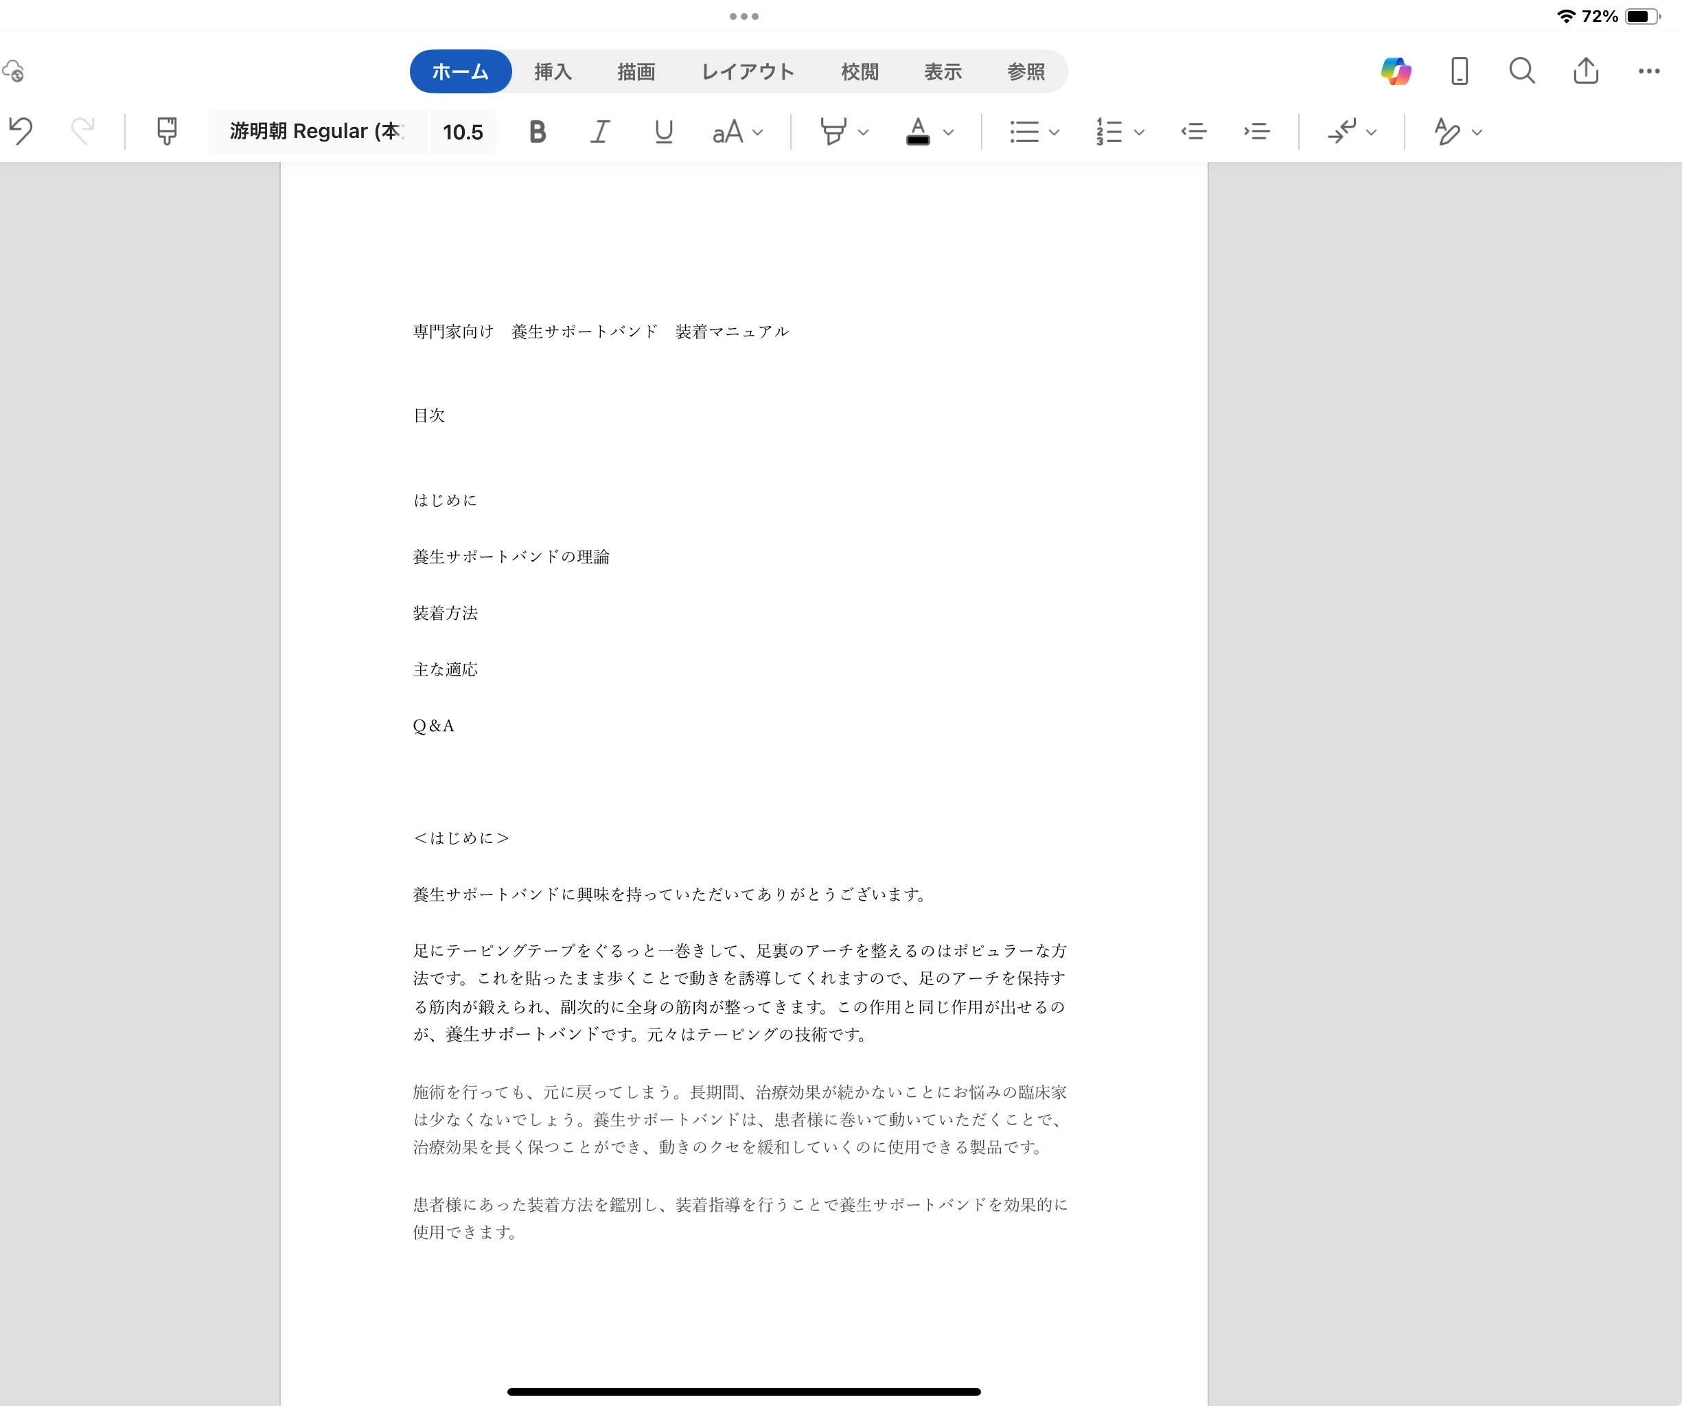The height and width of the screenshot is (1406, 1682).
Task: Toggle italic formatting
Action: (x=600, y=131)
